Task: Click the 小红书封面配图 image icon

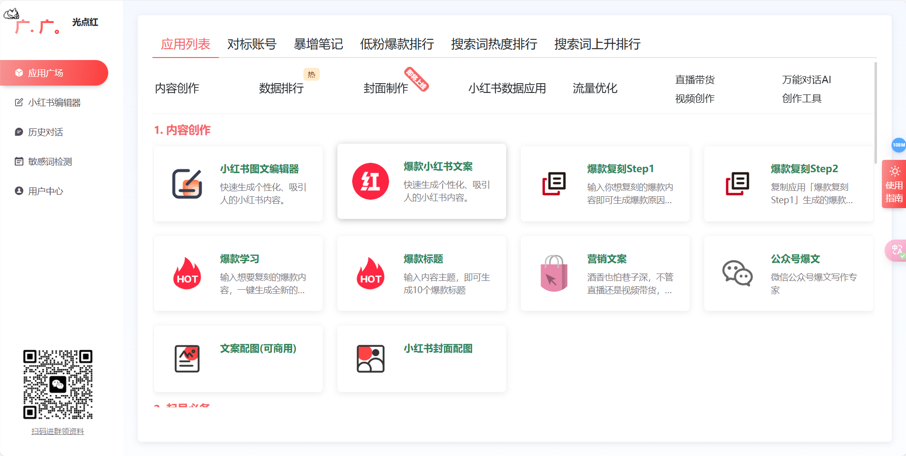Action: (370, 358)
